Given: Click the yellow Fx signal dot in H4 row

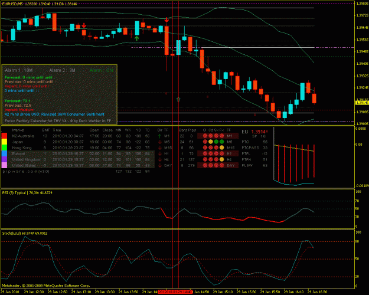Looking at the screenshot, I should 221,159.
